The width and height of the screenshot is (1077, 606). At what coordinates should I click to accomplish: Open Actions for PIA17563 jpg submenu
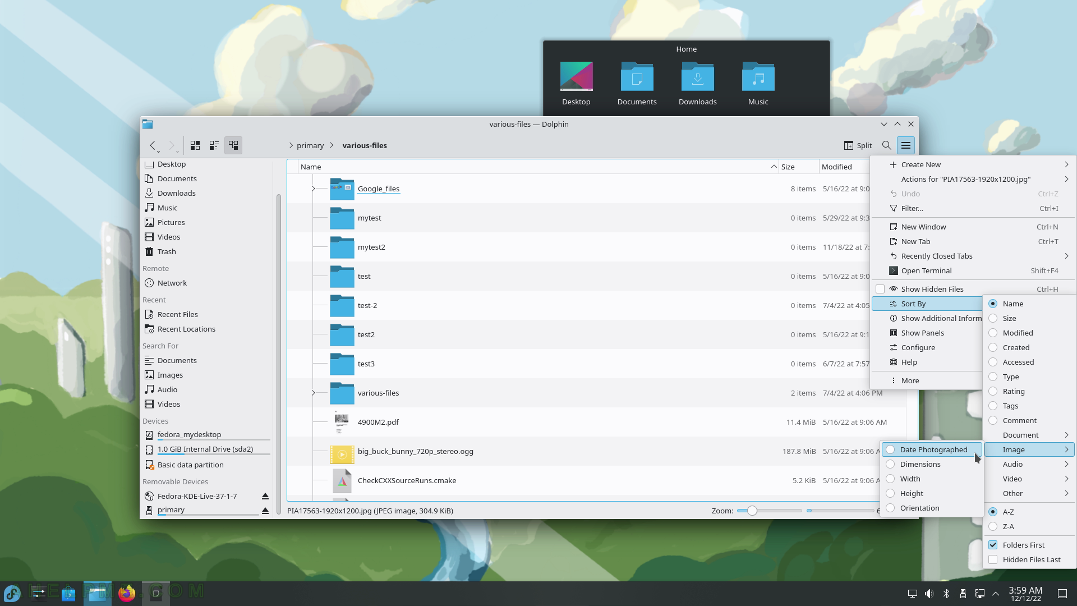973,179
